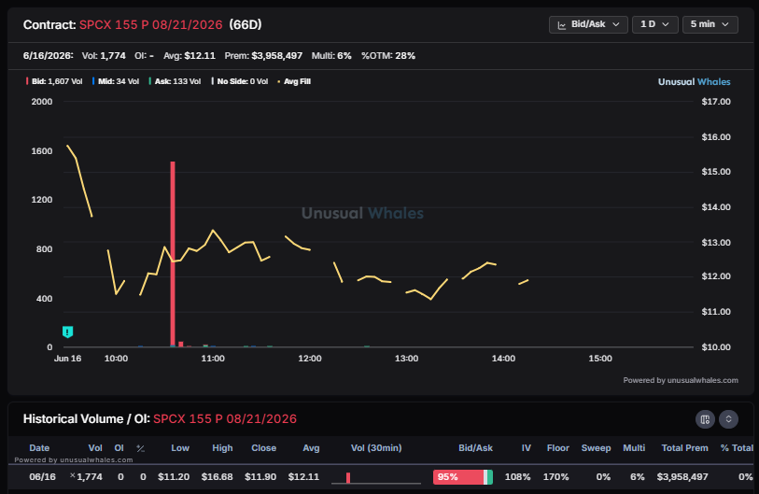
Task: Open the Powered by unusualwhales.com link
Action: click(681, 380)
